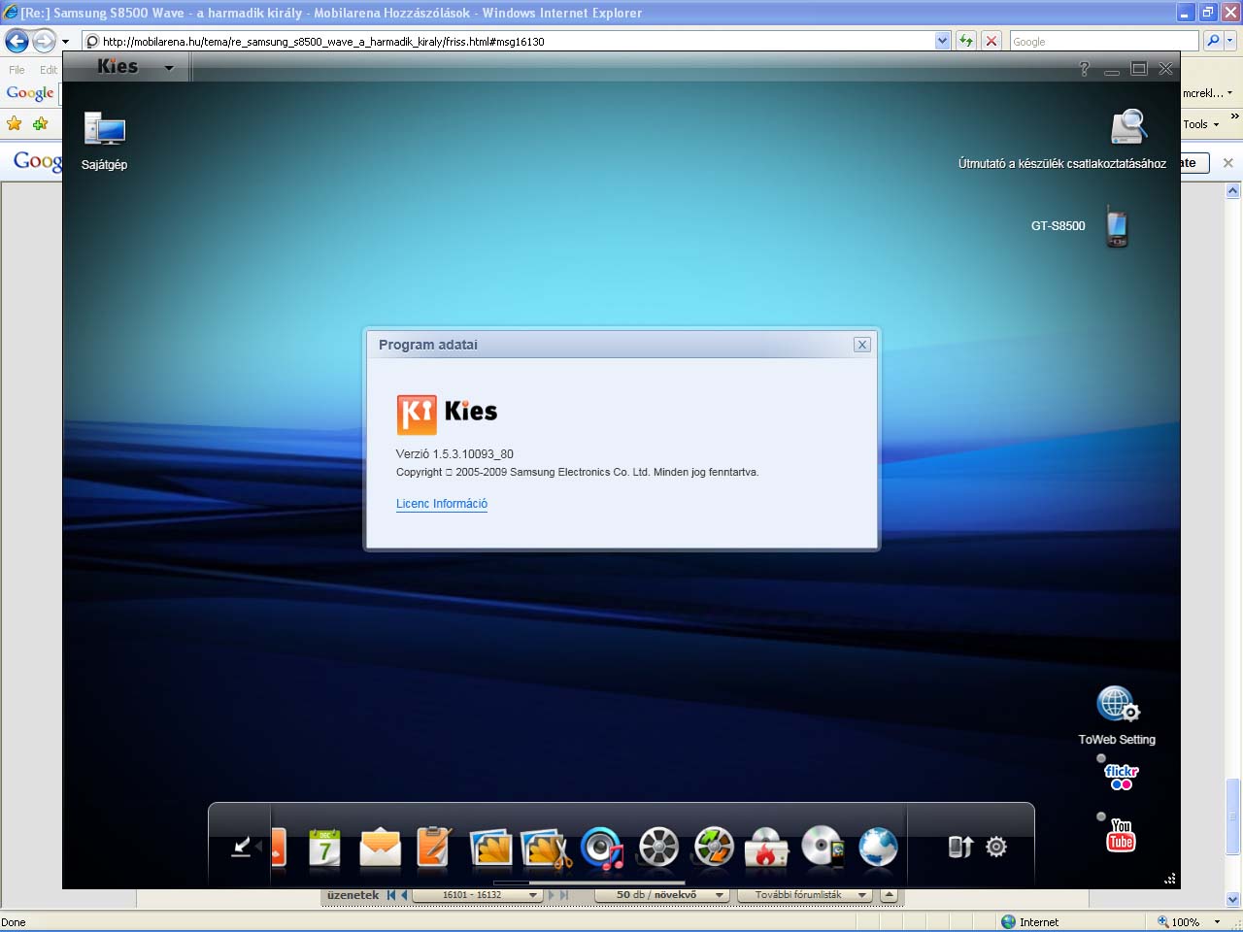Click the phone sync arrow icon
Image resolution: width=1243 pixels, height=932 pixels.
pyautogui.click(x=959, y=847)
